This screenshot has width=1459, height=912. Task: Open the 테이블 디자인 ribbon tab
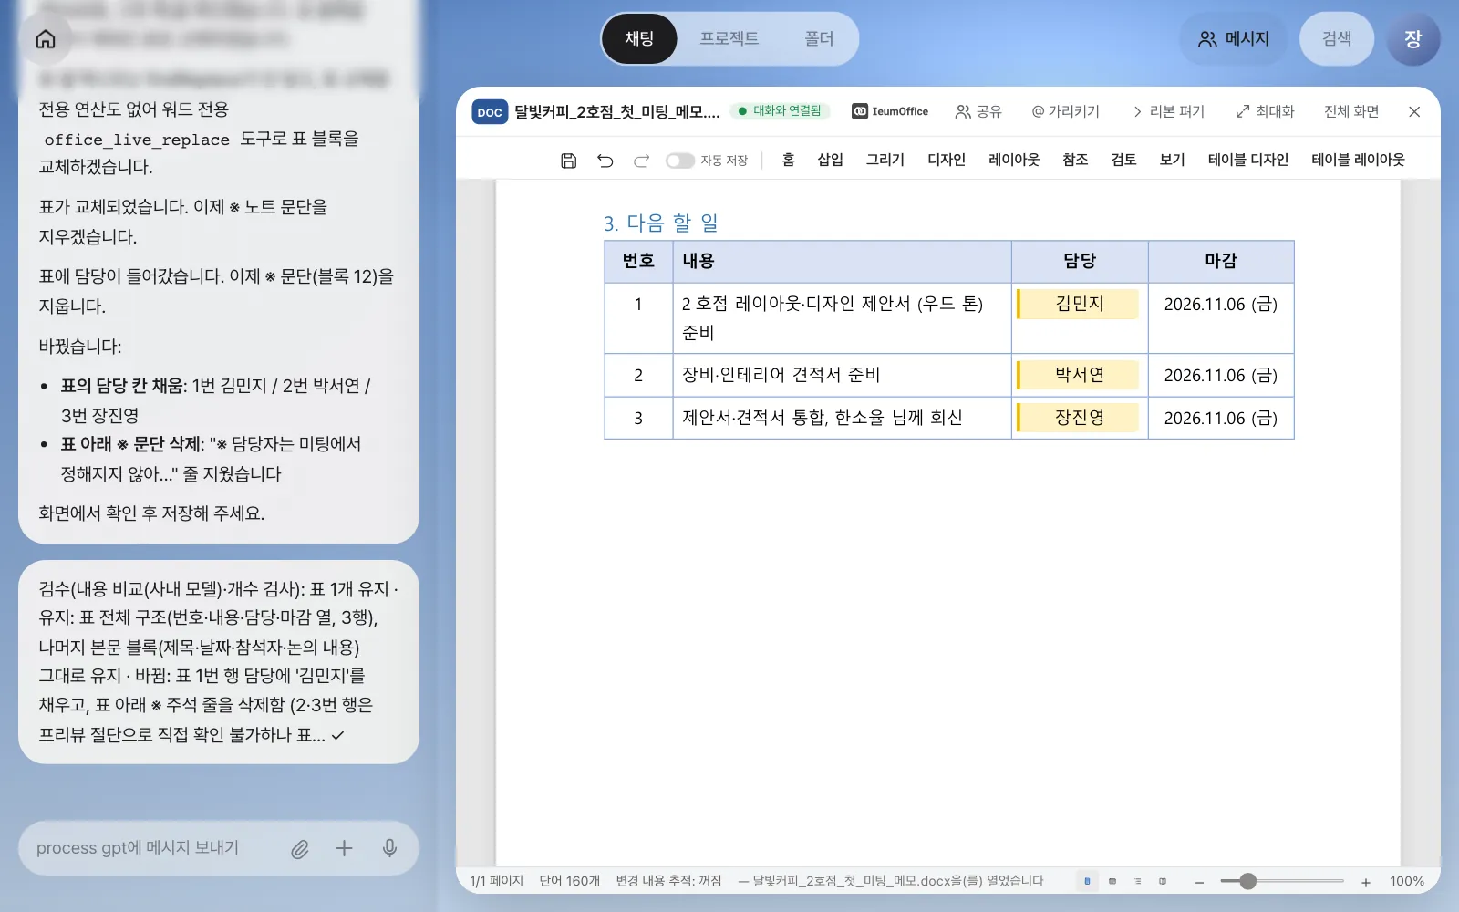coord(1247,160)
